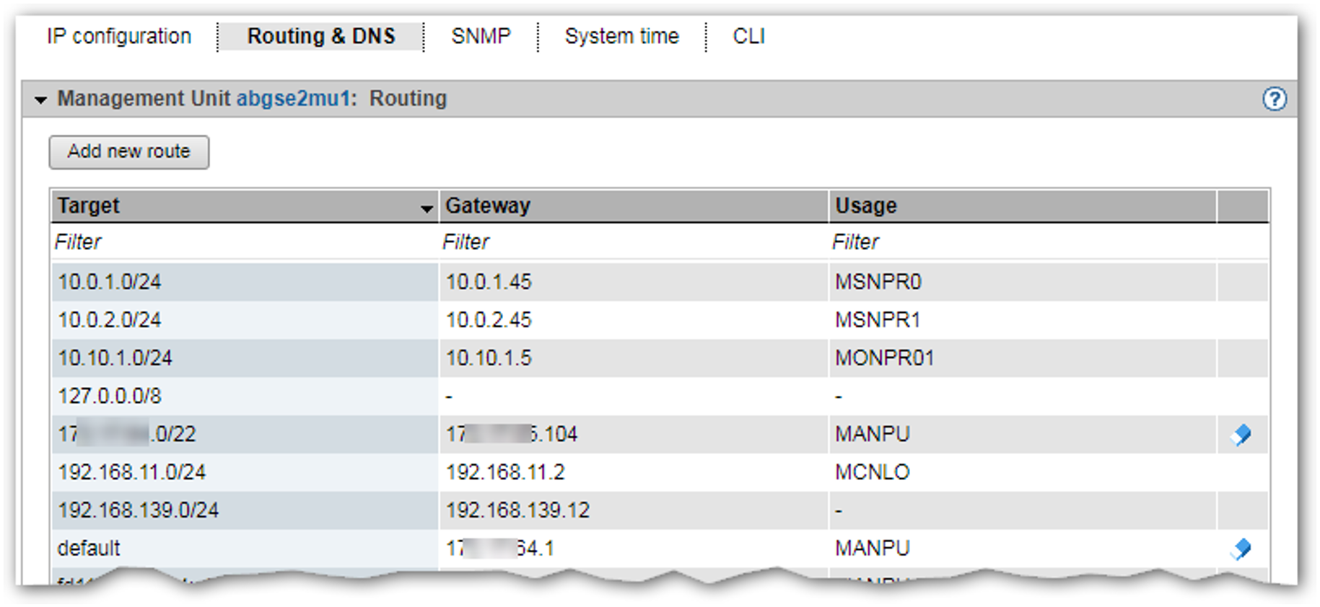Collapse the Management Unit Routing section
This screenshot has height=607, width=1320.
(x=41, y=99)
